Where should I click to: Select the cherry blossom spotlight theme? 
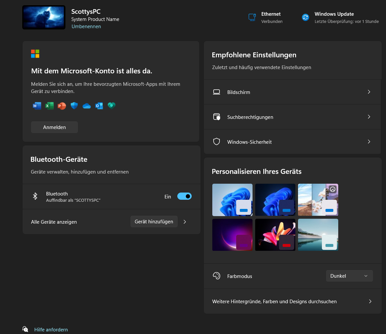[318, 200]
